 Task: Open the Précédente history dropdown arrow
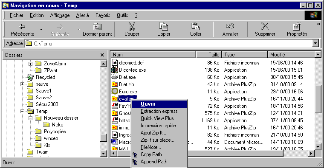coord(41,30)
